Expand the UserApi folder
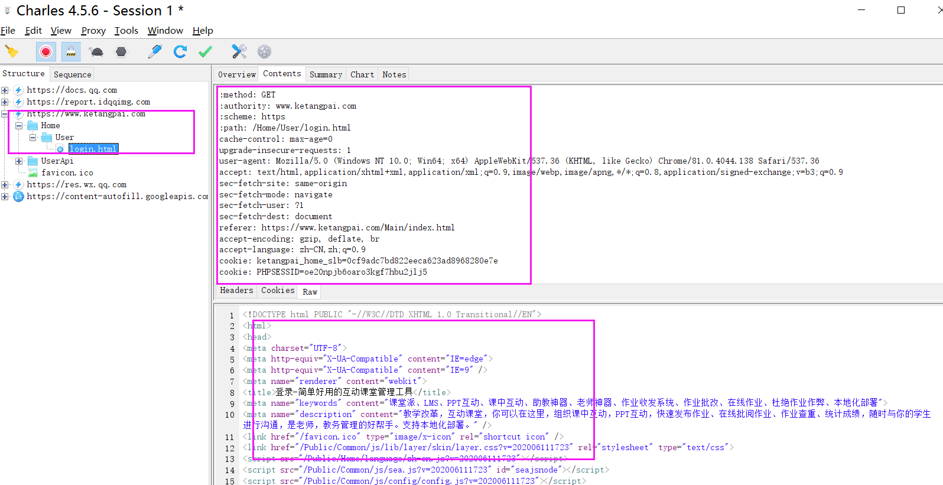The image size is (943, 485). 19,161
